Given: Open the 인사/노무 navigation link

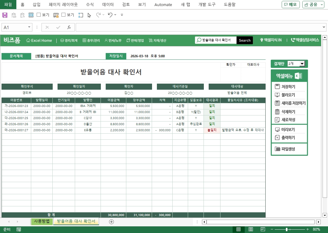Looking at the screenshot, I should coord(113,40).
